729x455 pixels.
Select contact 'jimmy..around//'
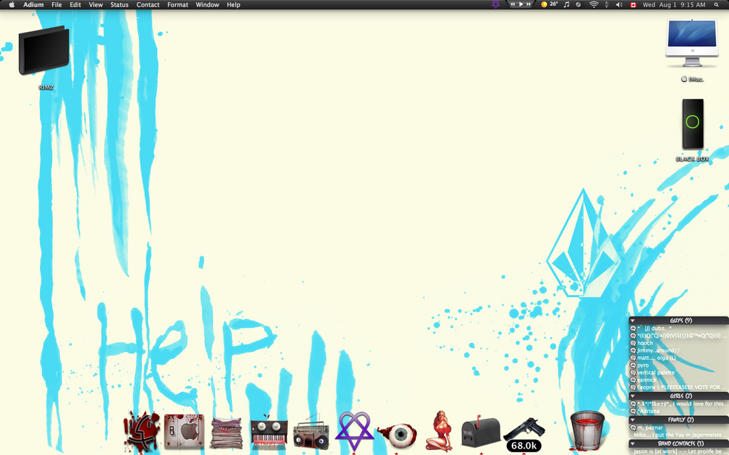pos(678,350)
